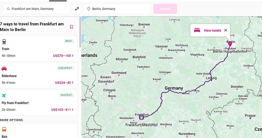Click the FASTEST badge on flight card
262x138 pixels.
coord(66,95)
